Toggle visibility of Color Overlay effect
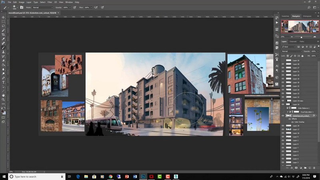The width and height of the screenshot is (320, 180). (x=292, y=122)
